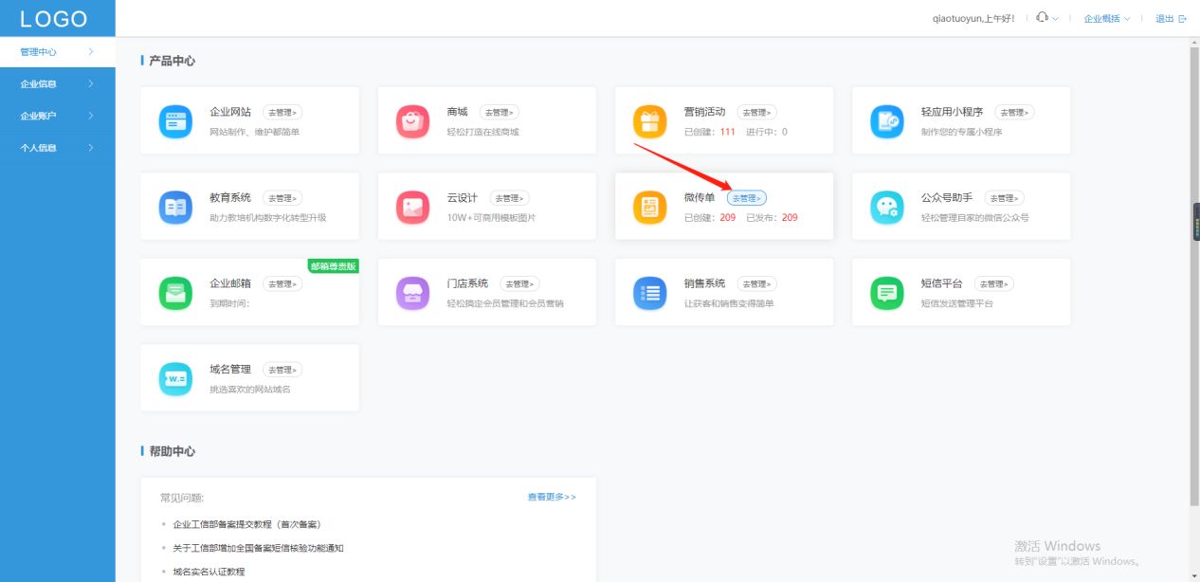
Task: Open the 企业概括 dropdown in the header
Action: 1107,17
